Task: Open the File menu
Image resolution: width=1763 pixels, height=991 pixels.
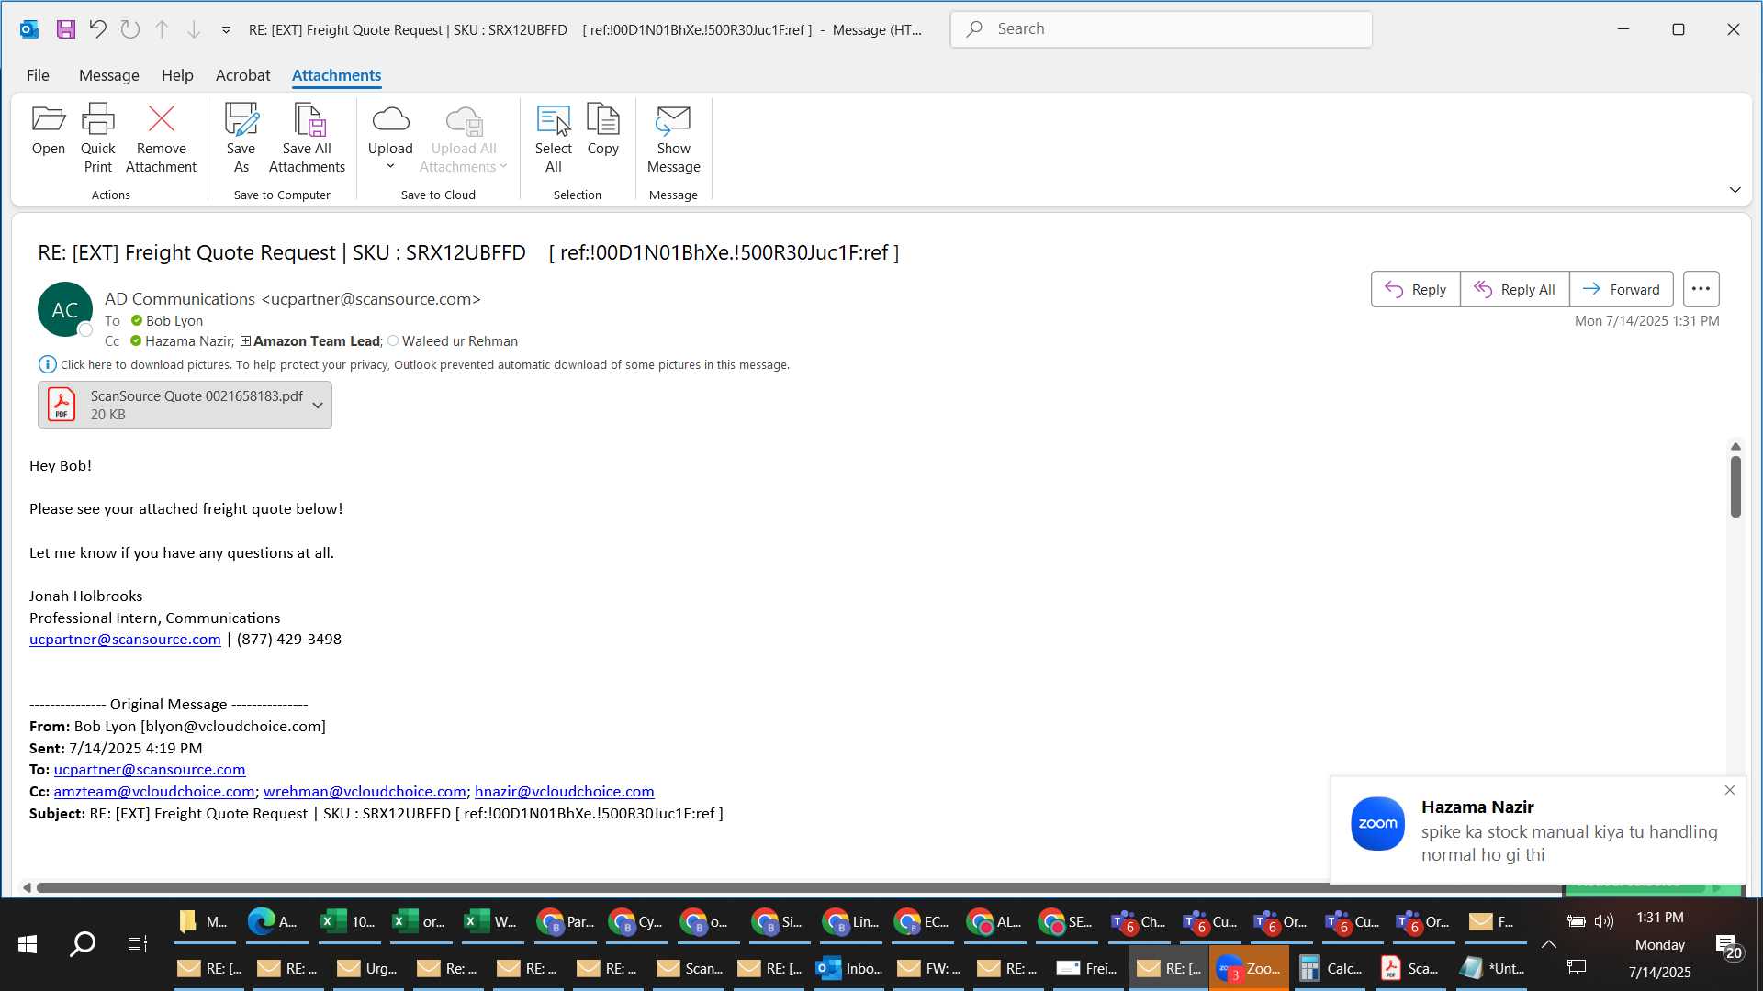Action: (x=38, y=75)
